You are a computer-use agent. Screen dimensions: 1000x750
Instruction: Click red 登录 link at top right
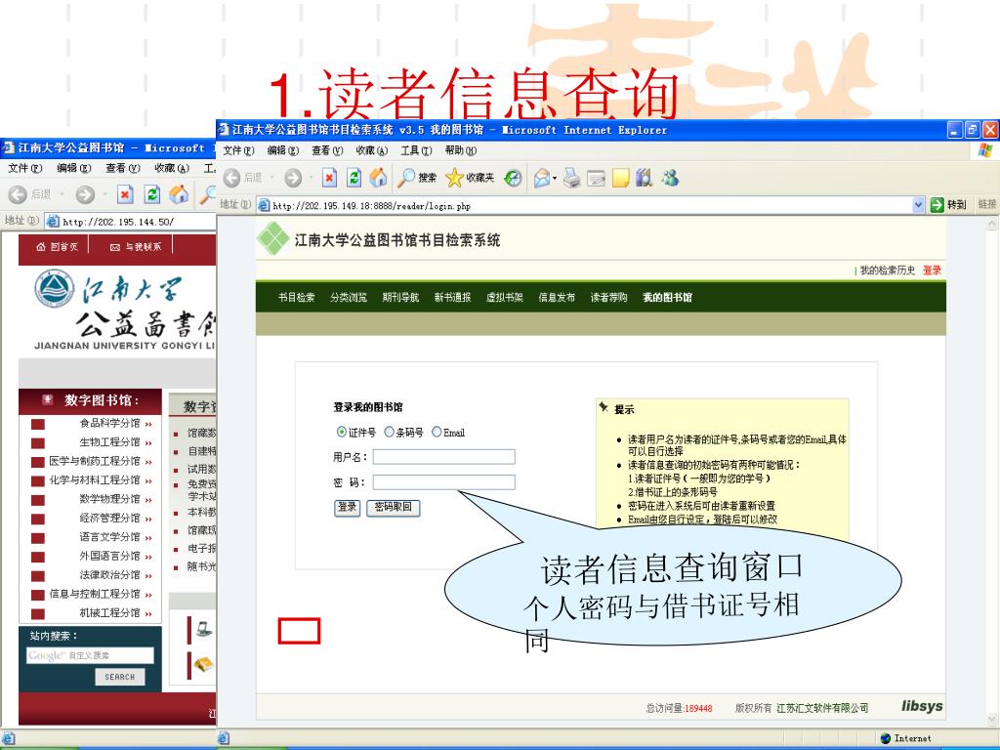pos(932,271)
